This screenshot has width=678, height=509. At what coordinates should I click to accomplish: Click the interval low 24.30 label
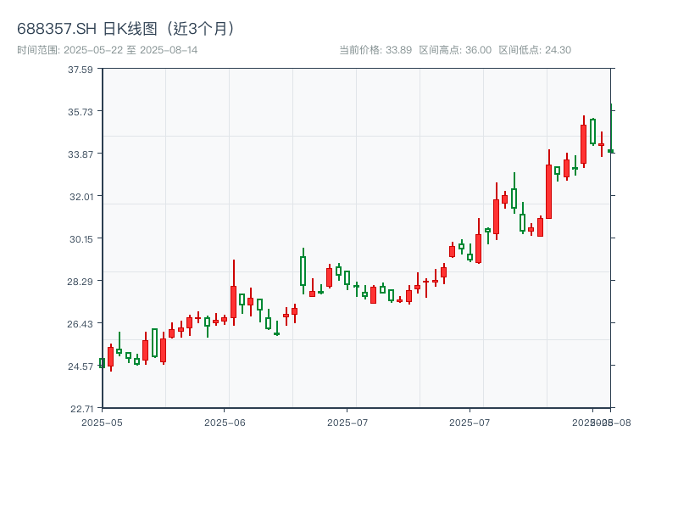[x=535, y=50]
